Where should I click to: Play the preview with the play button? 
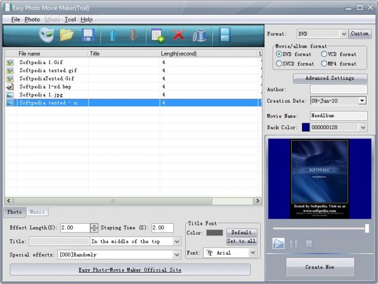(x=279, y=243)
